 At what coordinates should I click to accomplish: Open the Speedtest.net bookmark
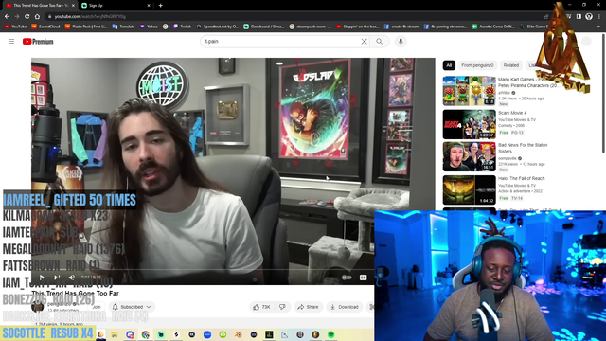click(217, 27)
